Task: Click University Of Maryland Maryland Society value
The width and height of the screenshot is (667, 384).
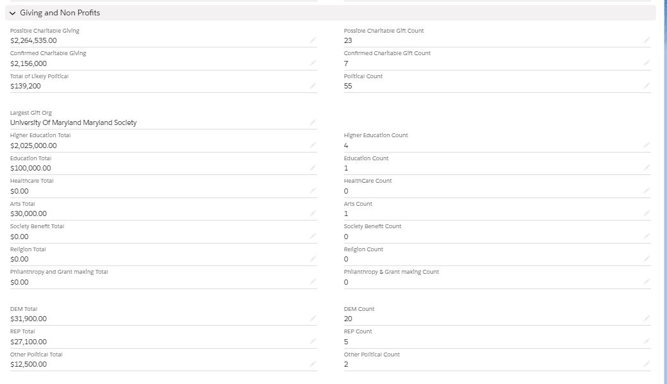Action: coord(73,122)
